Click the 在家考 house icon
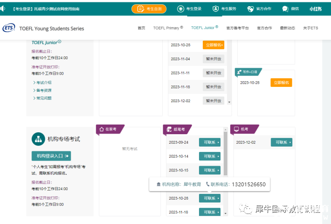The height and width of the screenshot is (224, 331). click(x=101, y=129)
